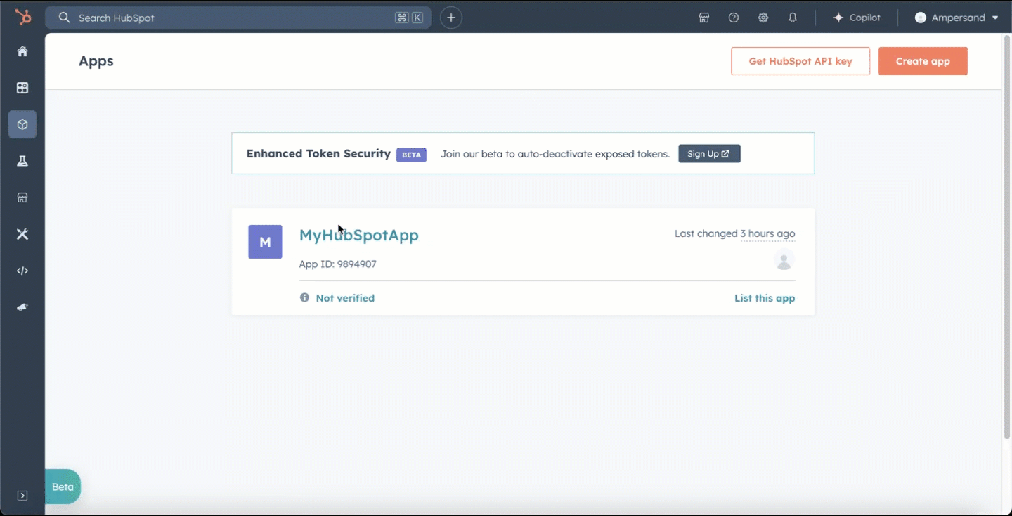Expand the sidebar with the bottom chevron
Viewport: 1012px width, 516px height.
[x=22, y=496]
